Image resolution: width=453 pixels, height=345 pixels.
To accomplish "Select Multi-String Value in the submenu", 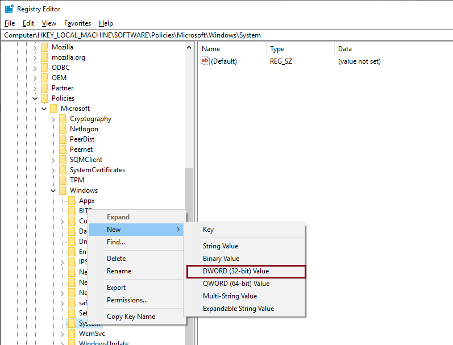I will pyautogui.click(x=244, y=296).
